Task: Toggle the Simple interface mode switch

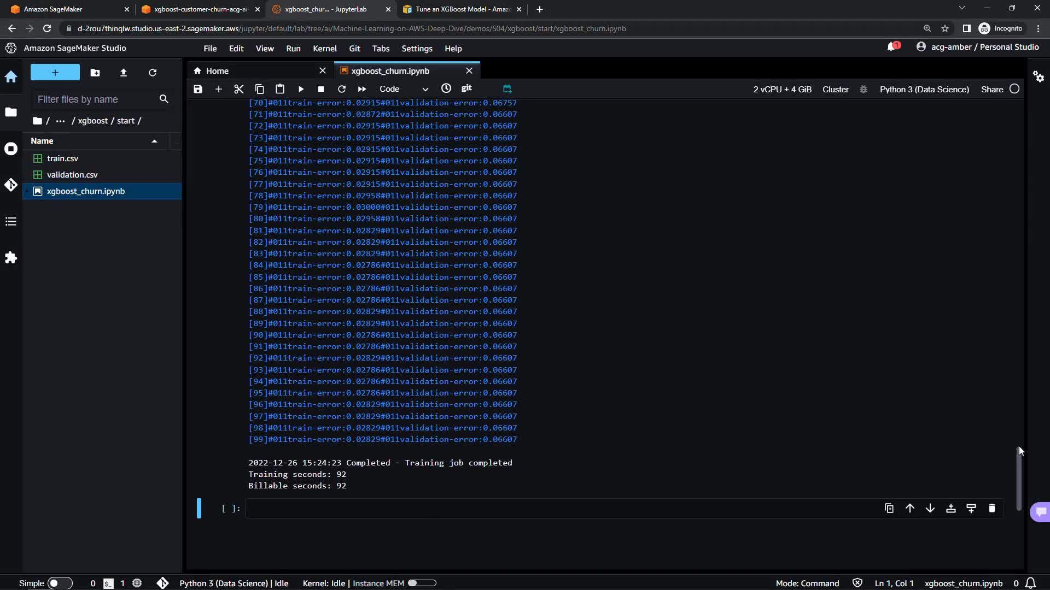Action: (x=60, y=583)
